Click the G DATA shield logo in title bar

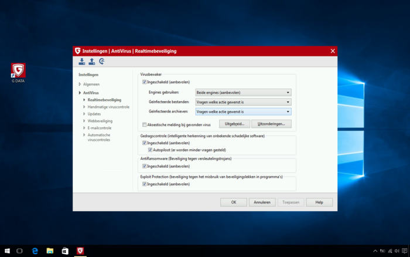(x=78, y=51)
